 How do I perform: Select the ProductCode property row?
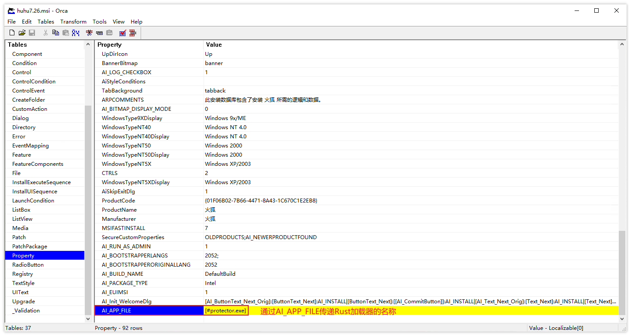pos(118,201)
